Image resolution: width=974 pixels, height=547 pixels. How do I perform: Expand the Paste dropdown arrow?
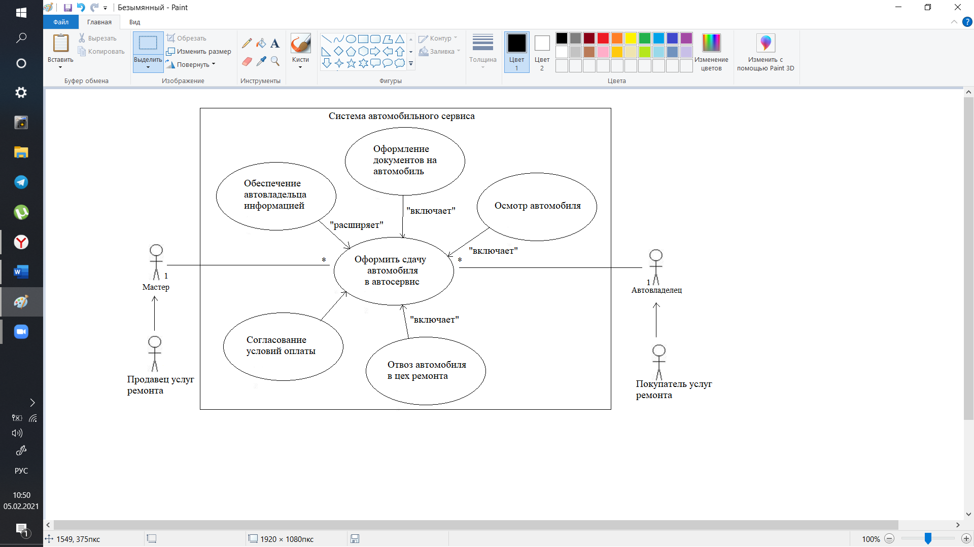point(60,66)
